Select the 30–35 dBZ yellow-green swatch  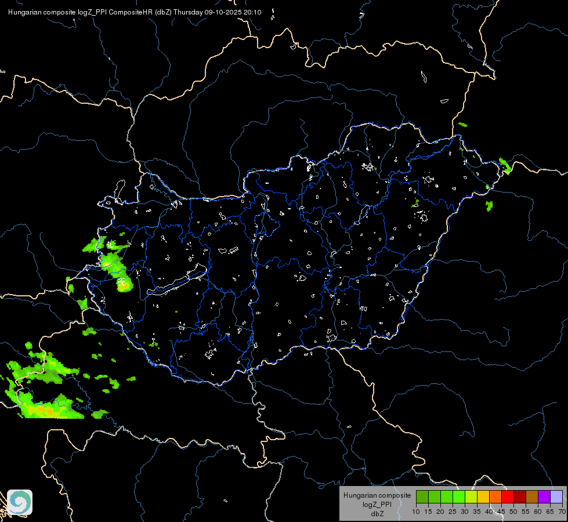coord(471,496)
